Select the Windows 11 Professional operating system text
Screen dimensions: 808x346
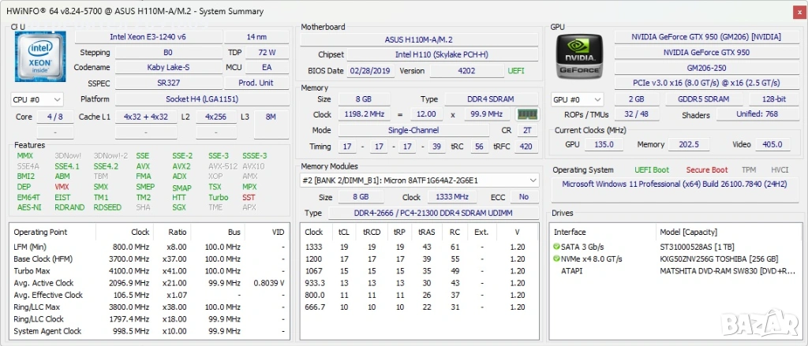point(673,184)
